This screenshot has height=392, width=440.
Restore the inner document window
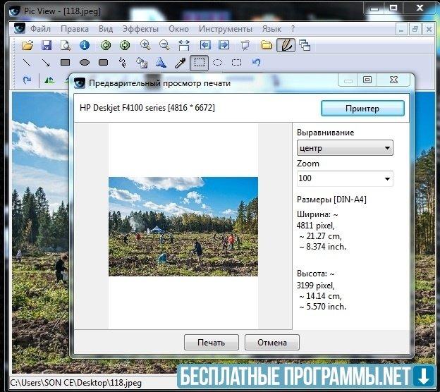coord(415,29)
